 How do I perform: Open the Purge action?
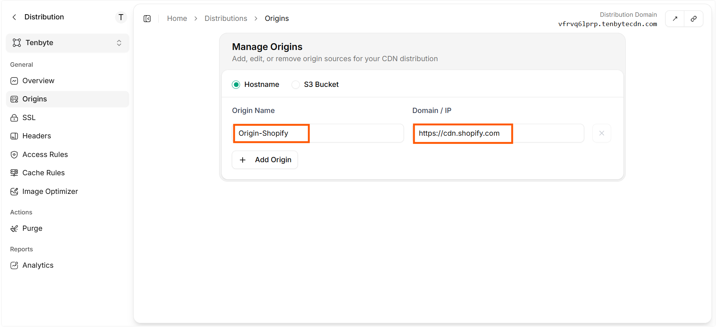click(x=68, y=229)
